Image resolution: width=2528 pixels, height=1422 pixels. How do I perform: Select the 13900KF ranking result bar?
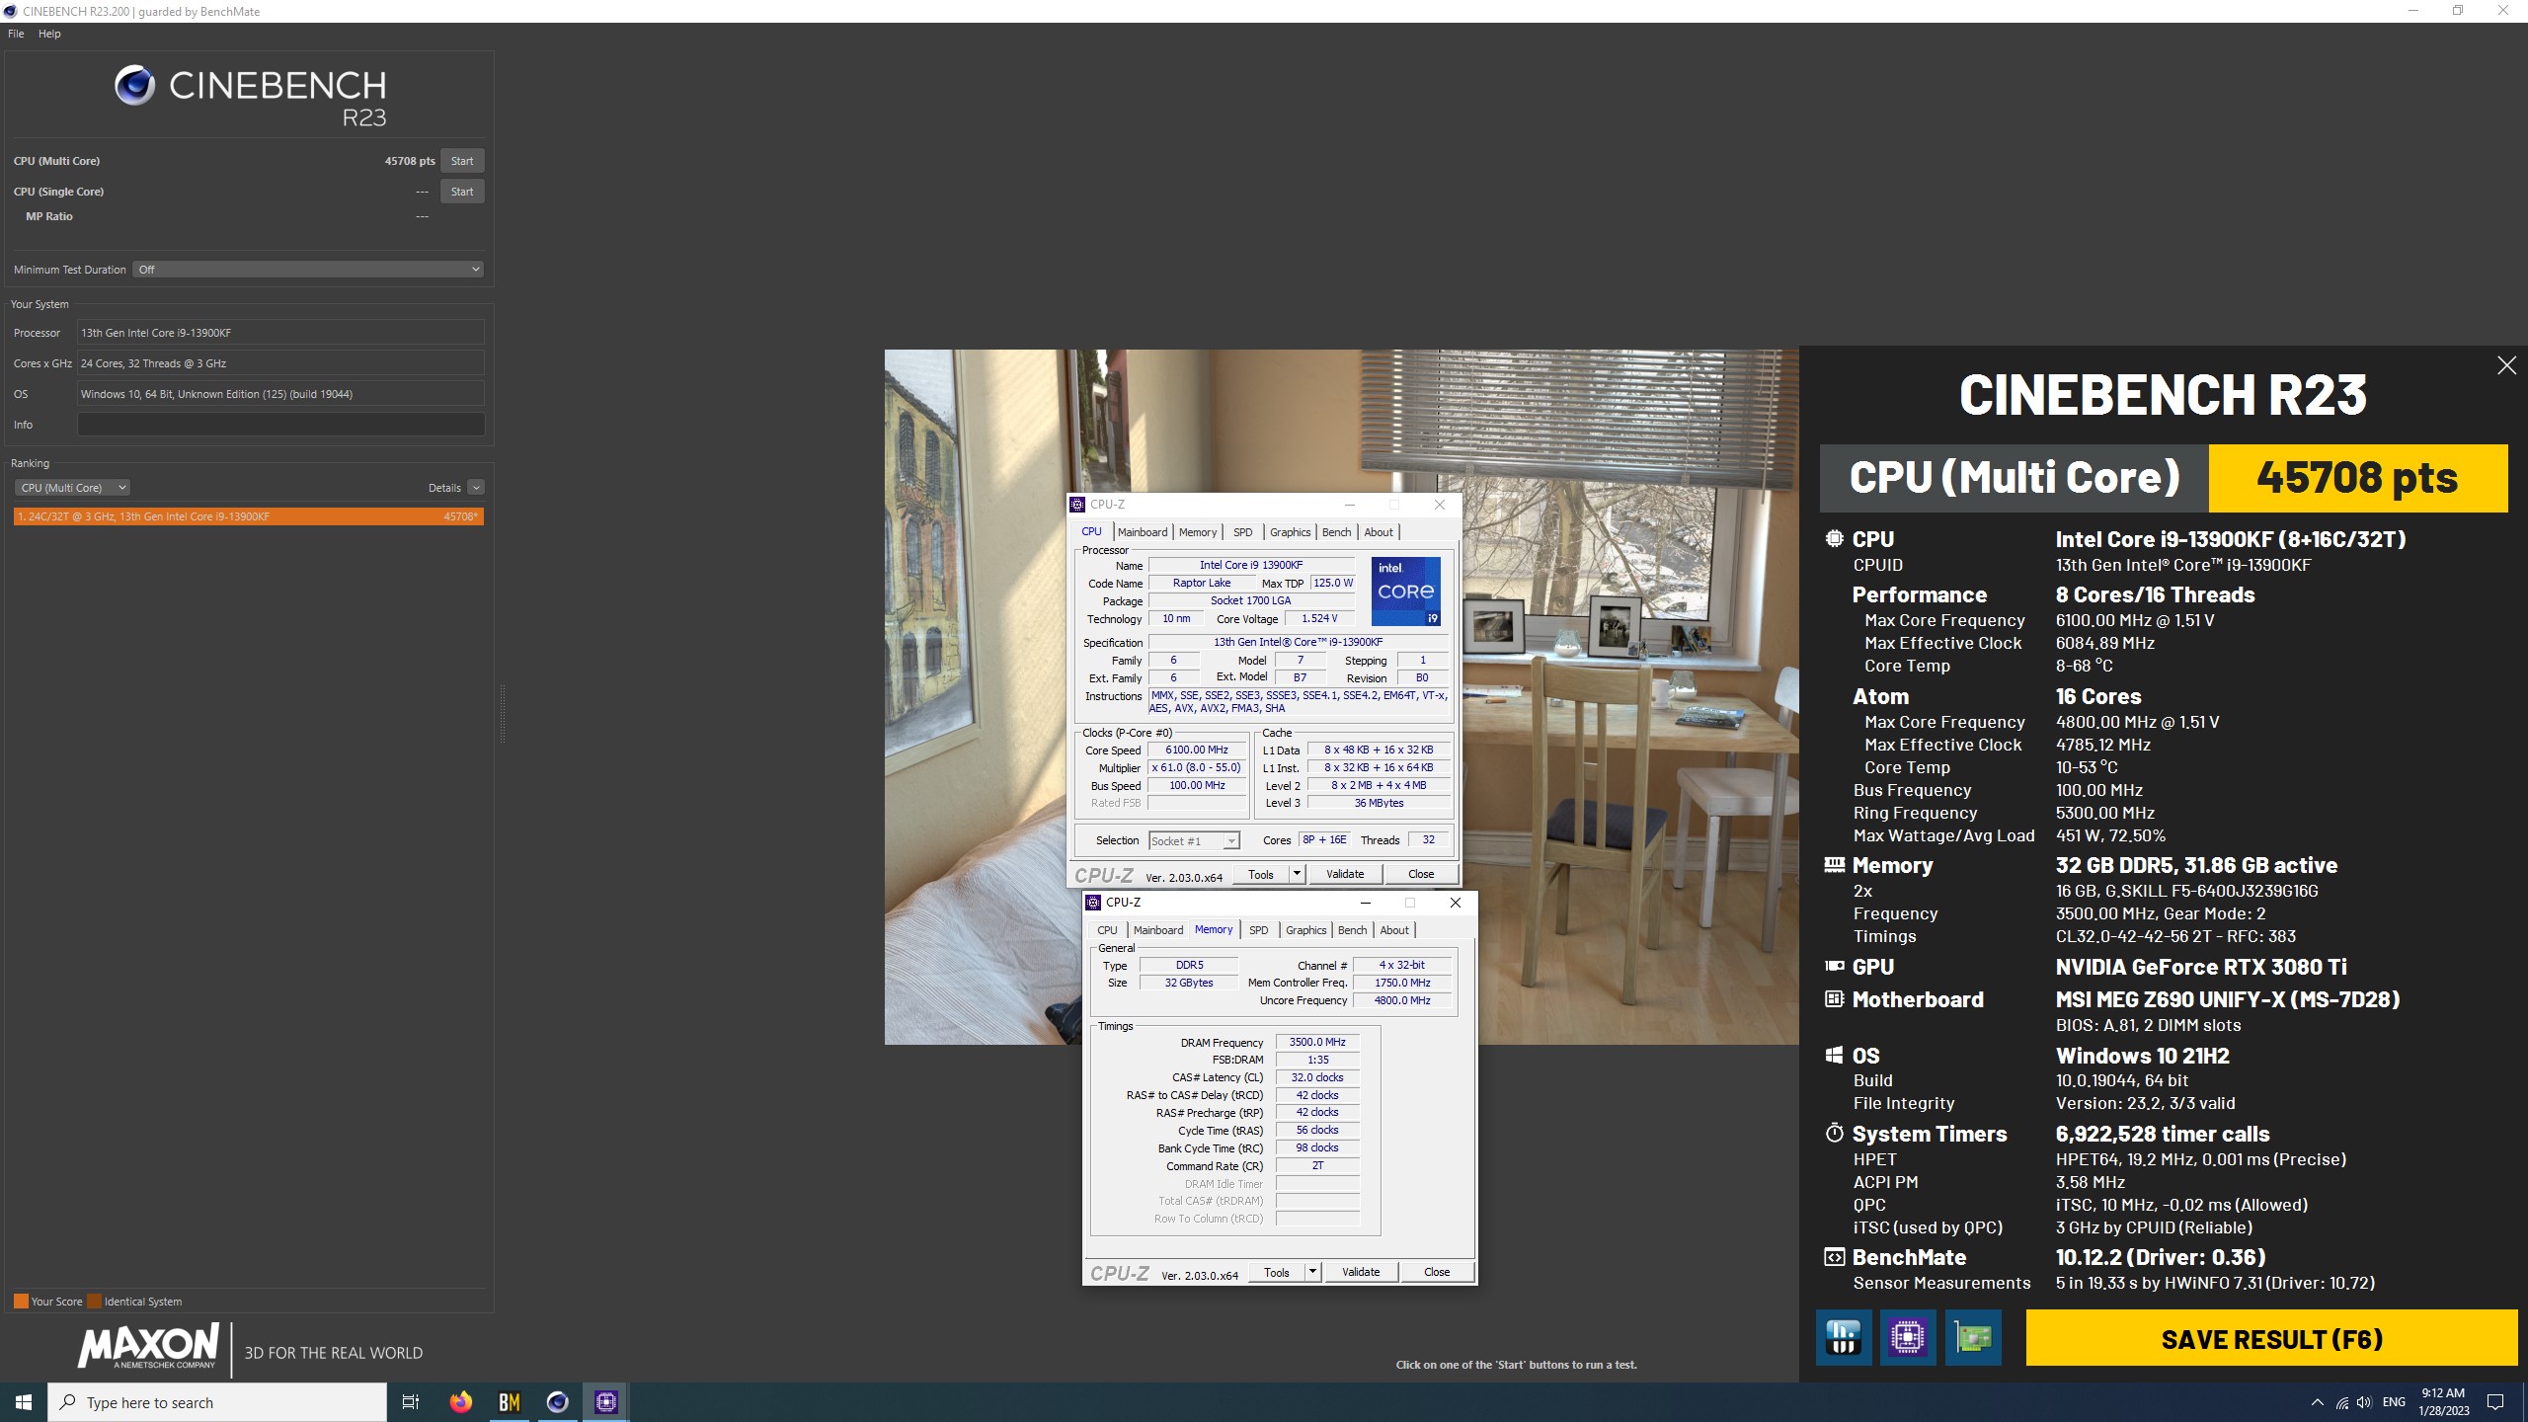point(248,516)
